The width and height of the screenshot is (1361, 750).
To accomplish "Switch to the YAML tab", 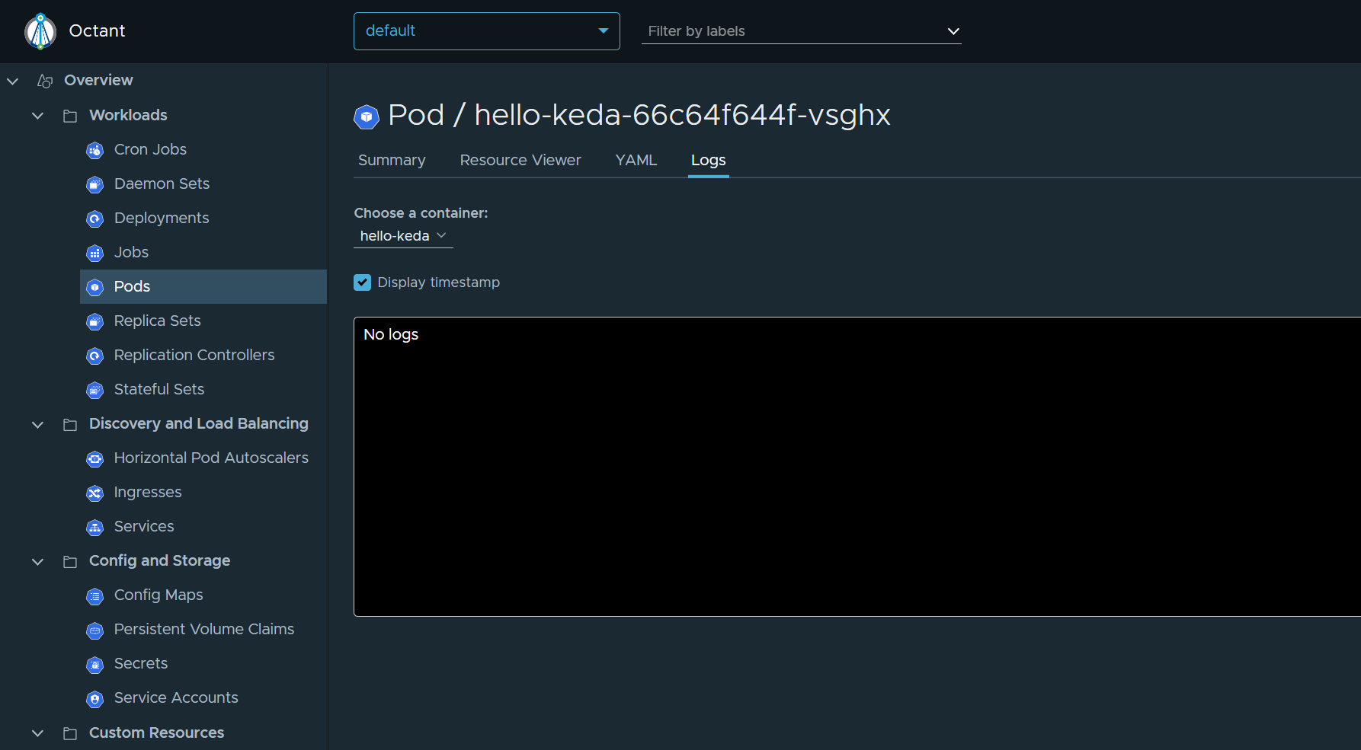I will [636, 160].
